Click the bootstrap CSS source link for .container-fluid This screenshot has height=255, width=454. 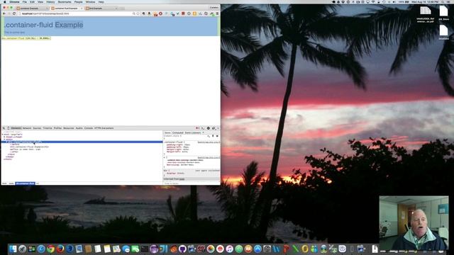pyautogui.click(x=209, y=142)
